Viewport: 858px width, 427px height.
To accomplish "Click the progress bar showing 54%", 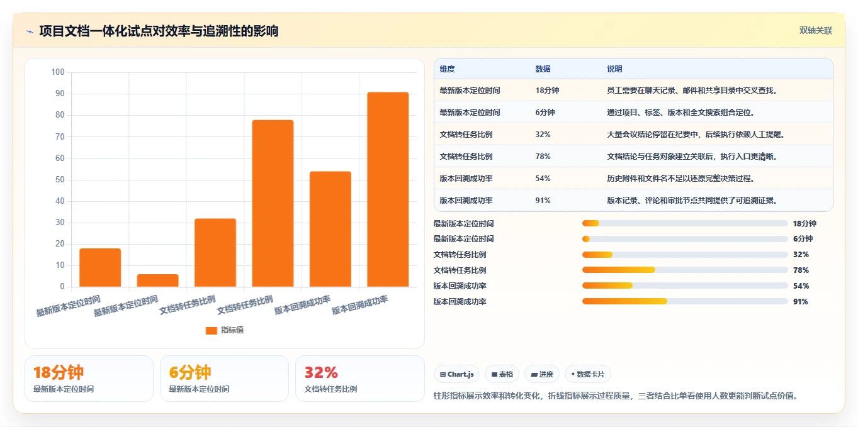I will [685, 286].
